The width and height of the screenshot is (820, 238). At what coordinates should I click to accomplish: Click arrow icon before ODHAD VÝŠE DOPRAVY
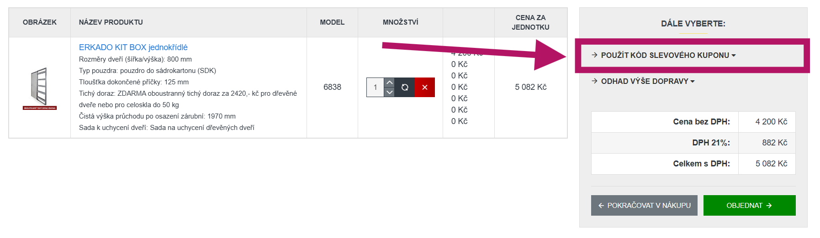coord(594,81)
